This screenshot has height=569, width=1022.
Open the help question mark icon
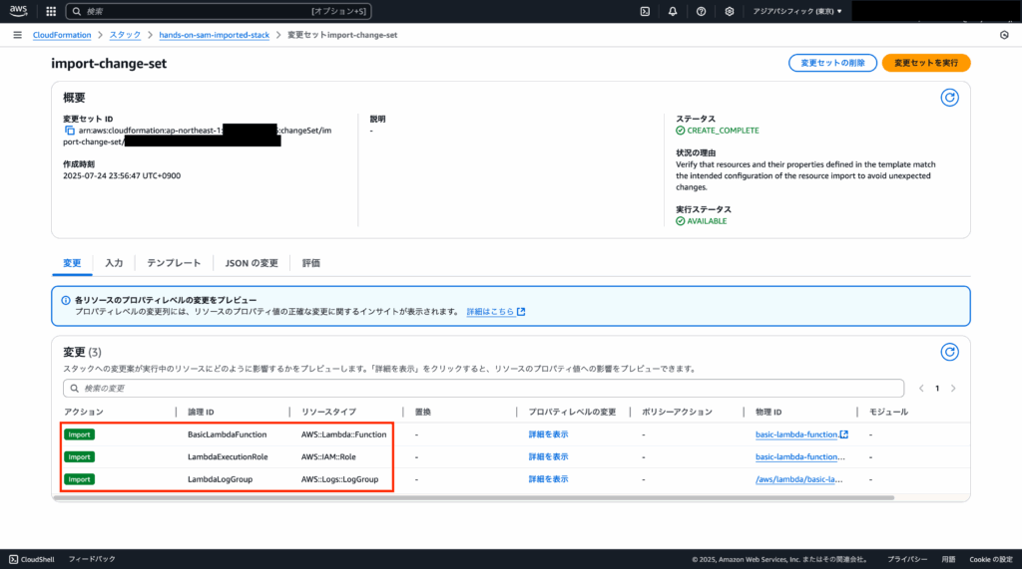coord(701,11)
